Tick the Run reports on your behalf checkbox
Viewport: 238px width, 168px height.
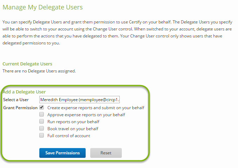[x=42, y=121]
